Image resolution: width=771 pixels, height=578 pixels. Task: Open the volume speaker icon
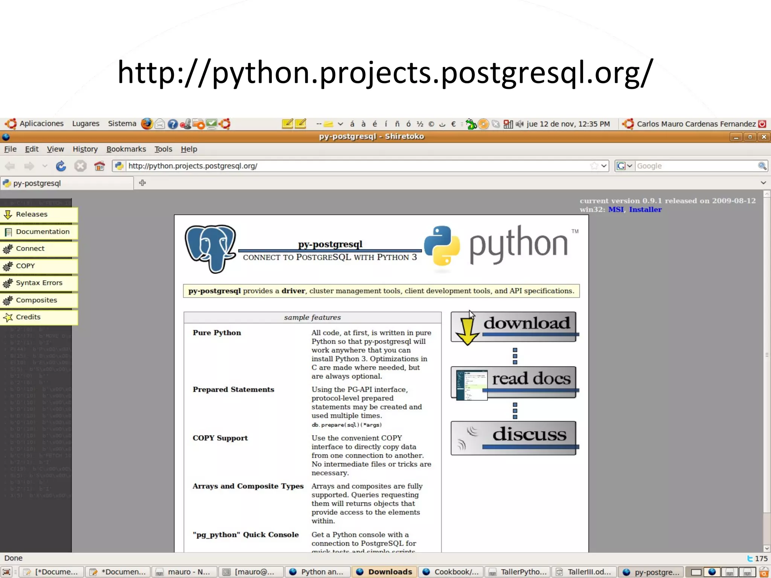520,124
